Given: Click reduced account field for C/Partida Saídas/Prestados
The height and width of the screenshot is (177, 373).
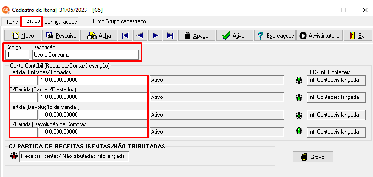Looking at the screenshot, I should 24,97.
